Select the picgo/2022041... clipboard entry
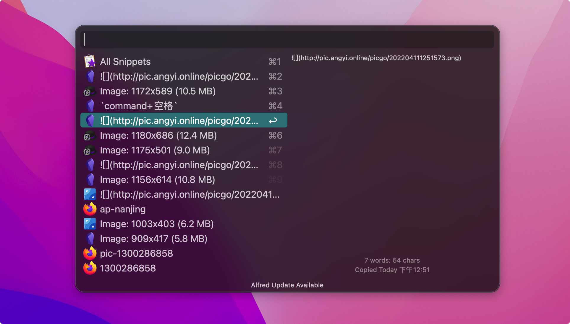The height and width of the screenshot is (324, 570). [x=184, y=194]
